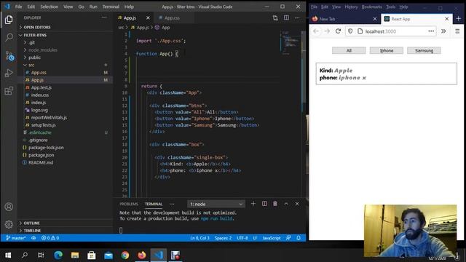Open new tab in Firefox
This screenshot has height=262, width=466.
point(458,19)
